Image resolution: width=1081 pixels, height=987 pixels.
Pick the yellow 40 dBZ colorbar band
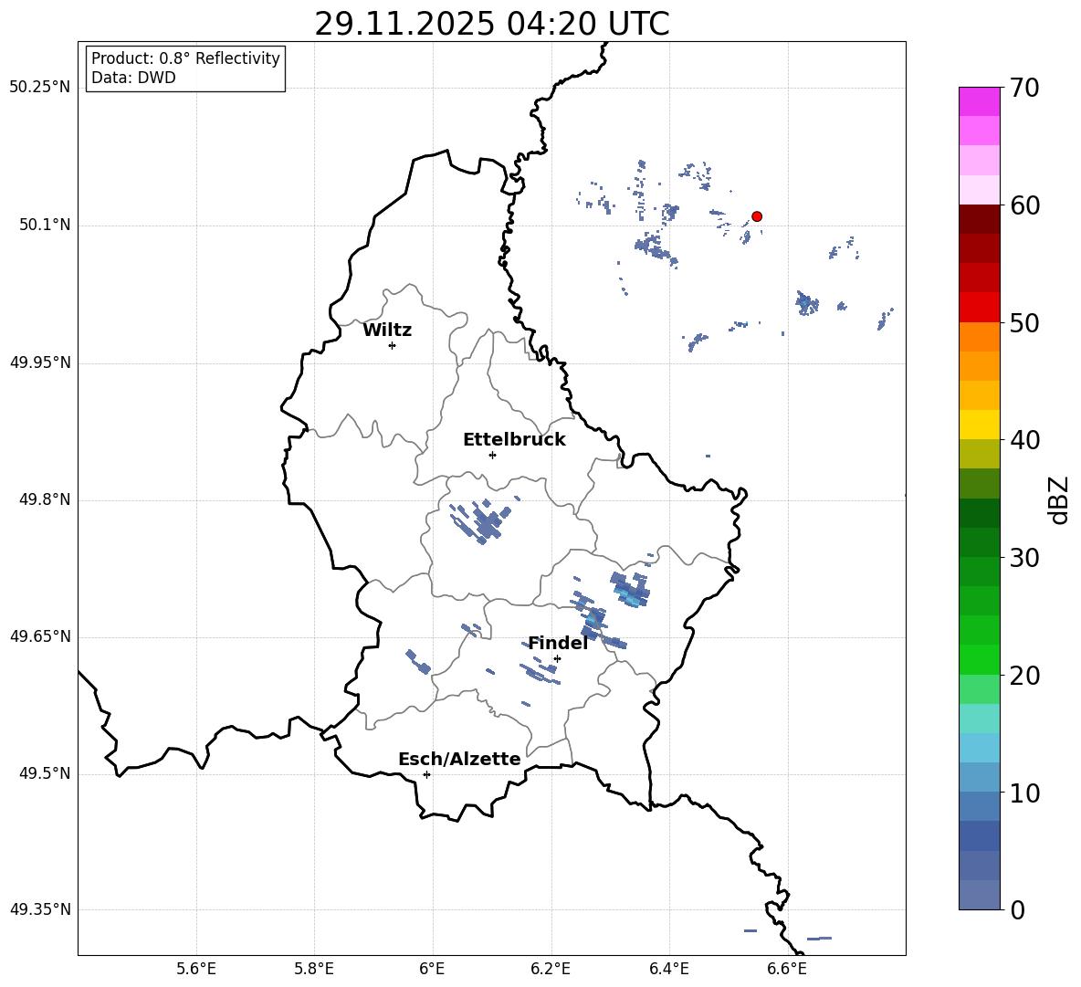point(979,425)
